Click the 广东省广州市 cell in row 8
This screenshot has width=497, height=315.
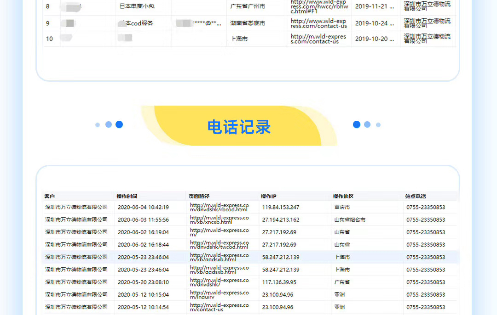point(248,6)
